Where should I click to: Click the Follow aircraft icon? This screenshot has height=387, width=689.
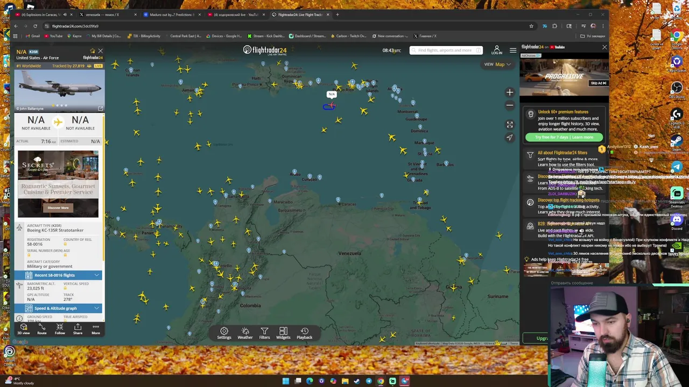60,329
